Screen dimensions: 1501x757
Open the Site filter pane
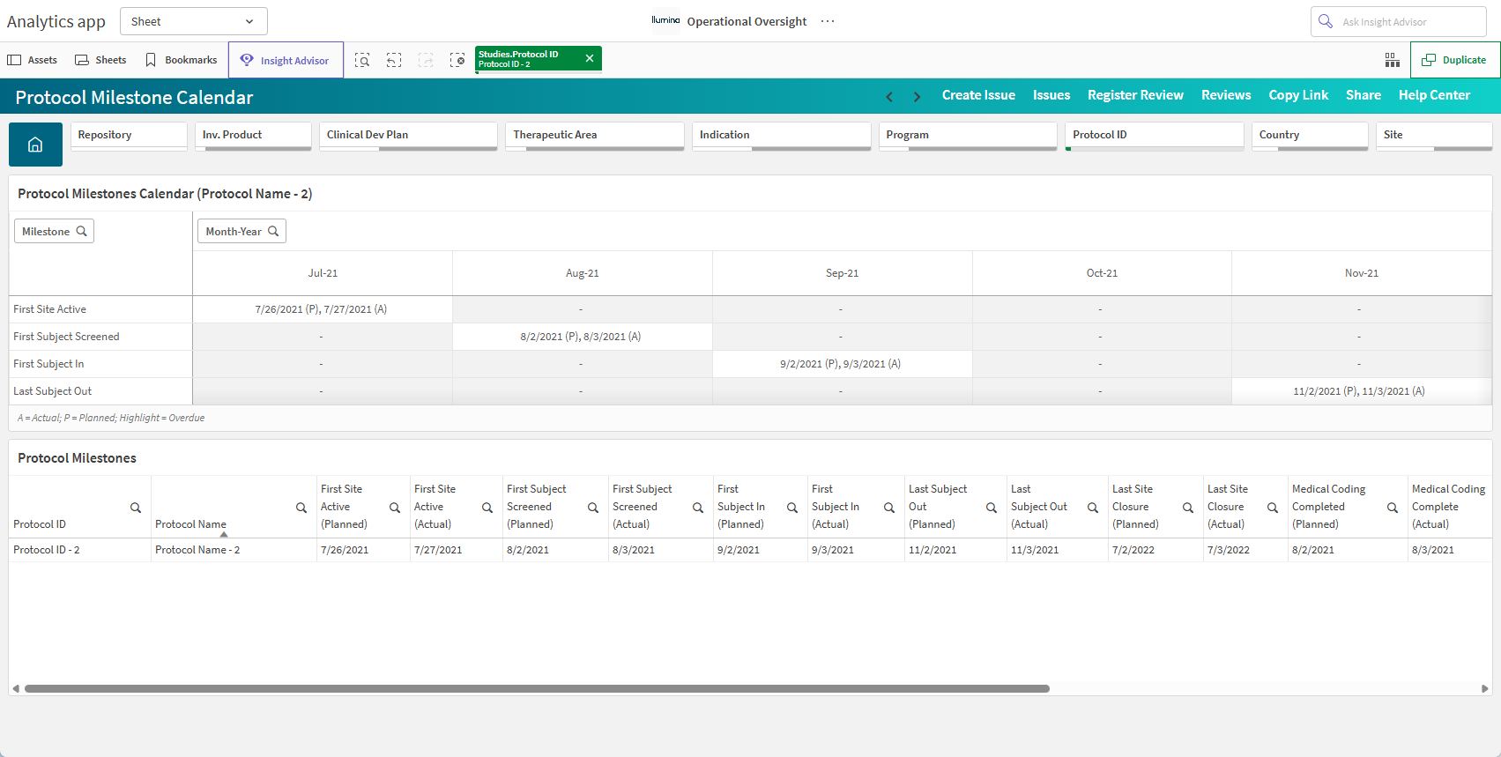point(1434,136)
